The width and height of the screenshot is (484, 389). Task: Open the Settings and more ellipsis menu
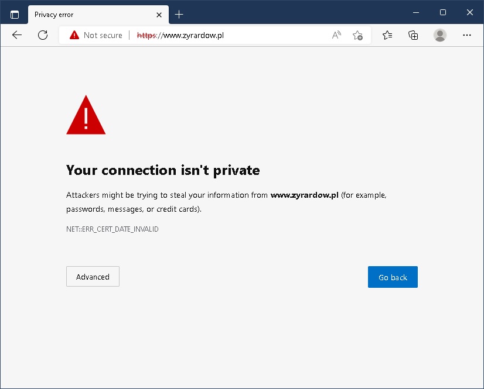click(x=467, y=35)
